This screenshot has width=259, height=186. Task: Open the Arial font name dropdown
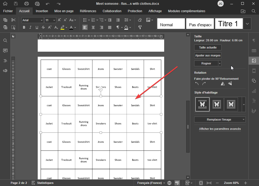(x=42, y=20)
